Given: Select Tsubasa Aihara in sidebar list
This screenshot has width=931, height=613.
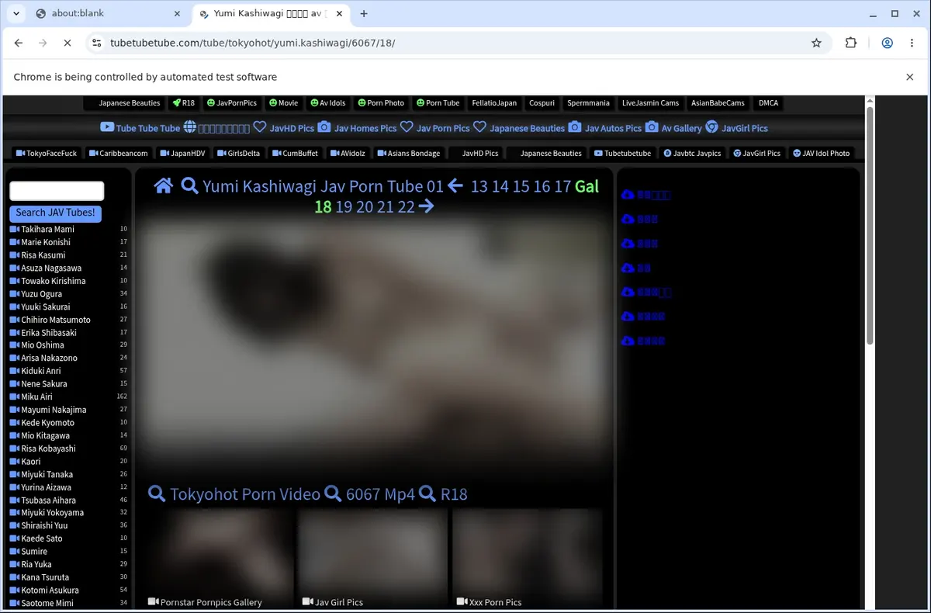Looking at the screenshot, I should (x=48, y=500).
